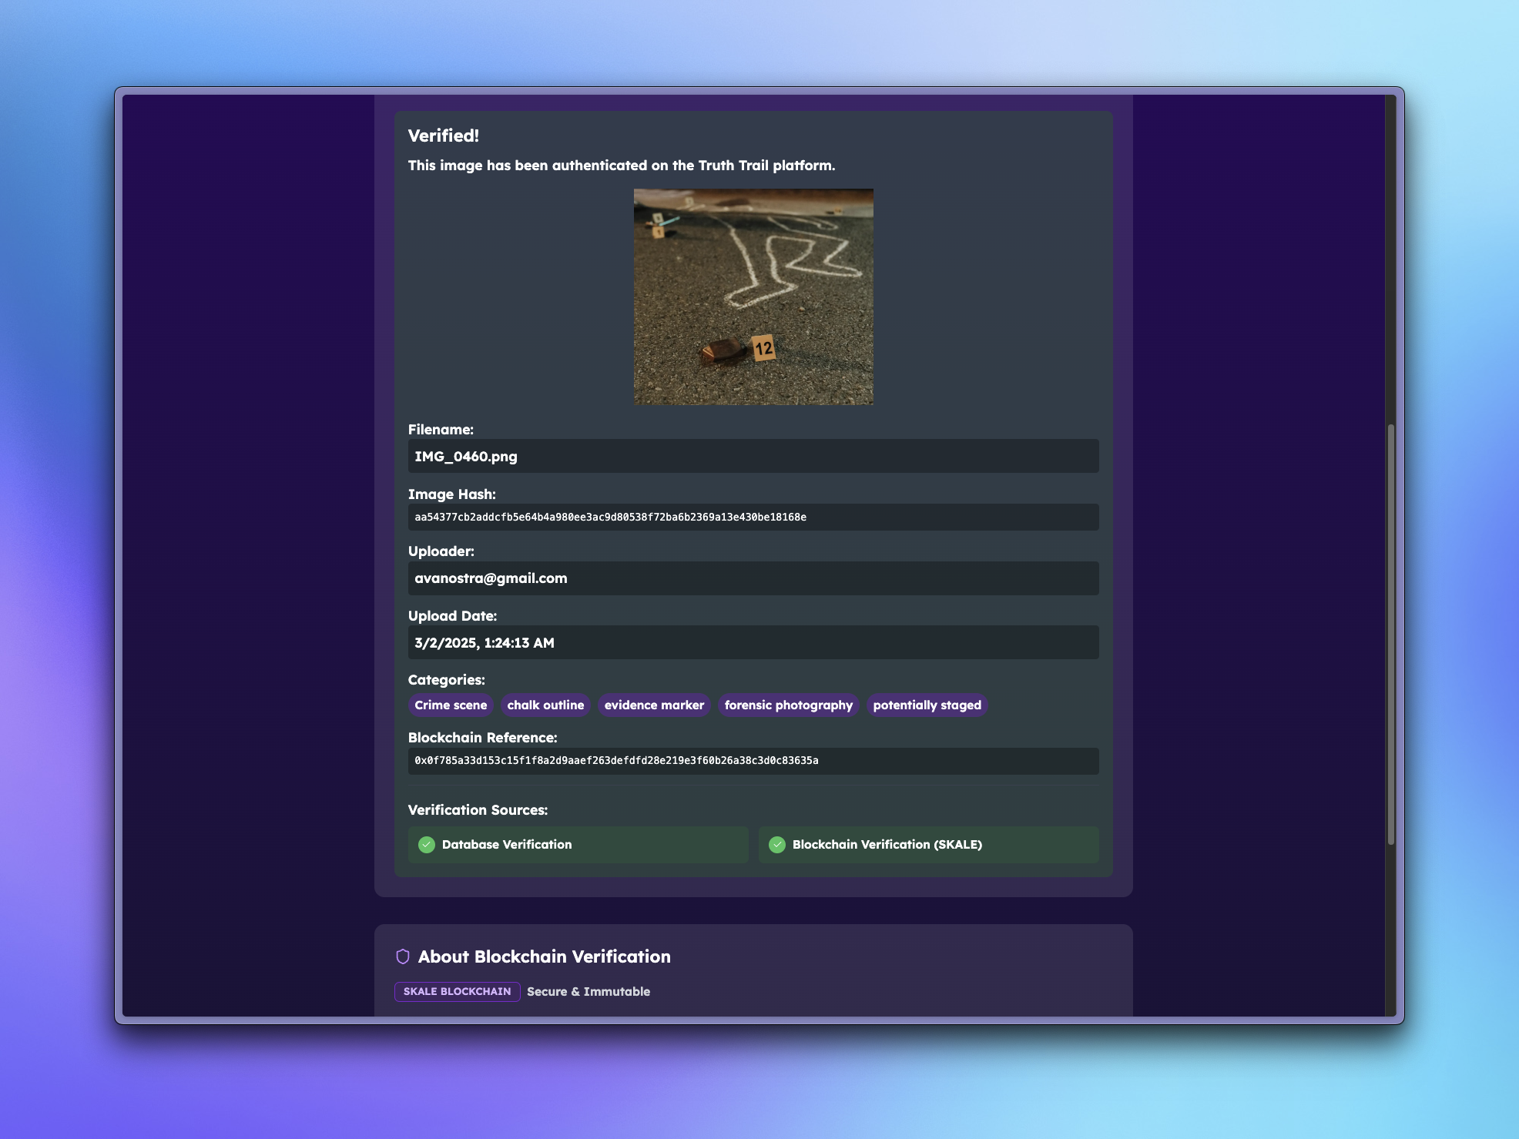Click the uploader email avanostra@gmail.com
This screenshot has height=1139, width=1519.
click(491, 578)
